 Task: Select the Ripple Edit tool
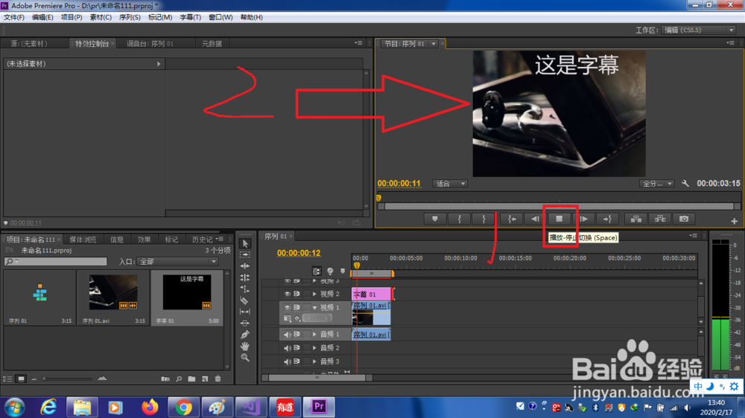coord(245,266)
